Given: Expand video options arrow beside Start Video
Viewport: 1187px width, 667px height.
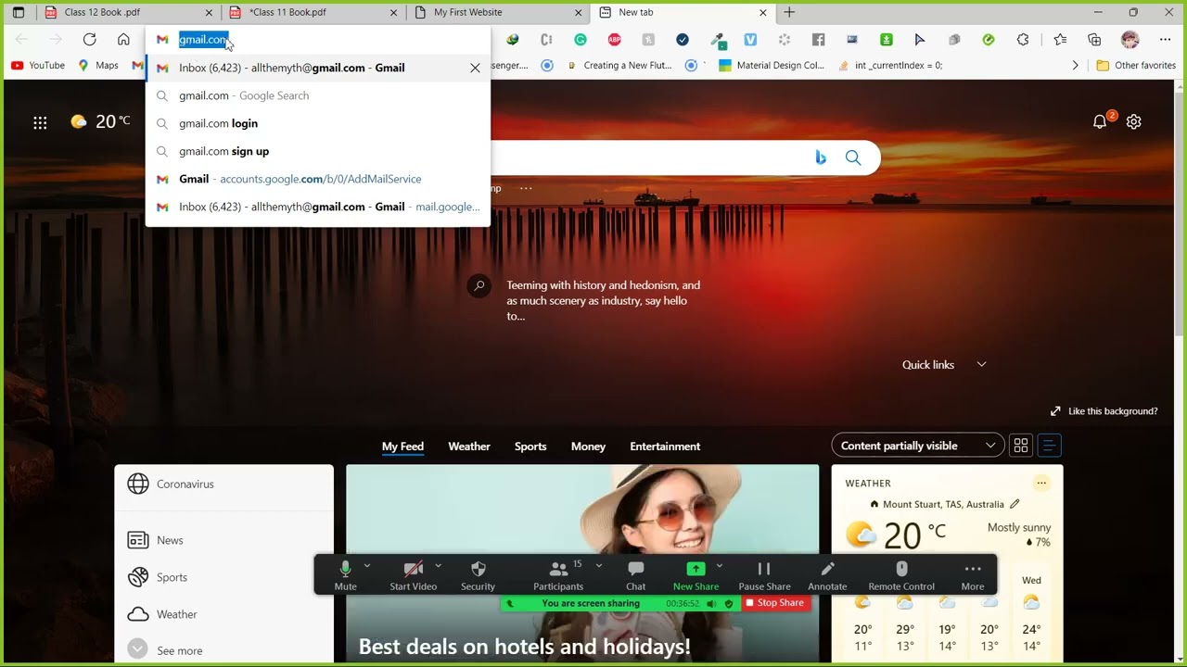Looking at the screenshot, I should 438,566.
